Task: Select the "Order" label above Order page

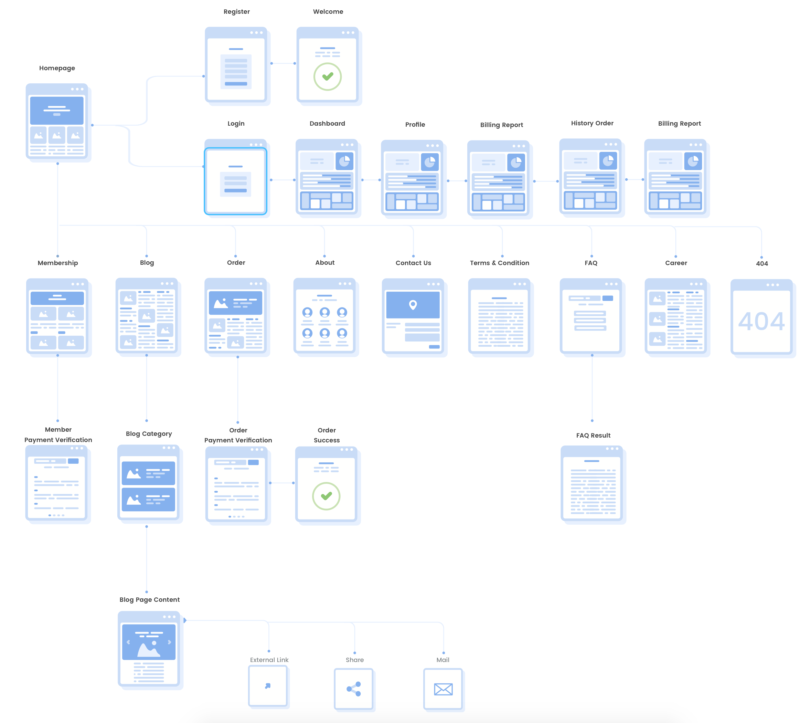Action: point(236,263)
